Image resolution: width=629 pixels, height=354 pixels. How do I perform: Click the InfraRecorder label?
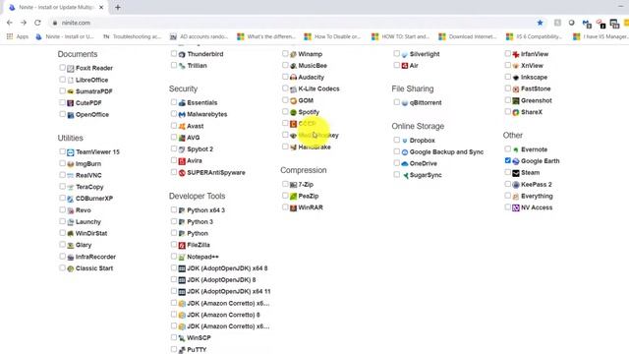click(95, 257)
